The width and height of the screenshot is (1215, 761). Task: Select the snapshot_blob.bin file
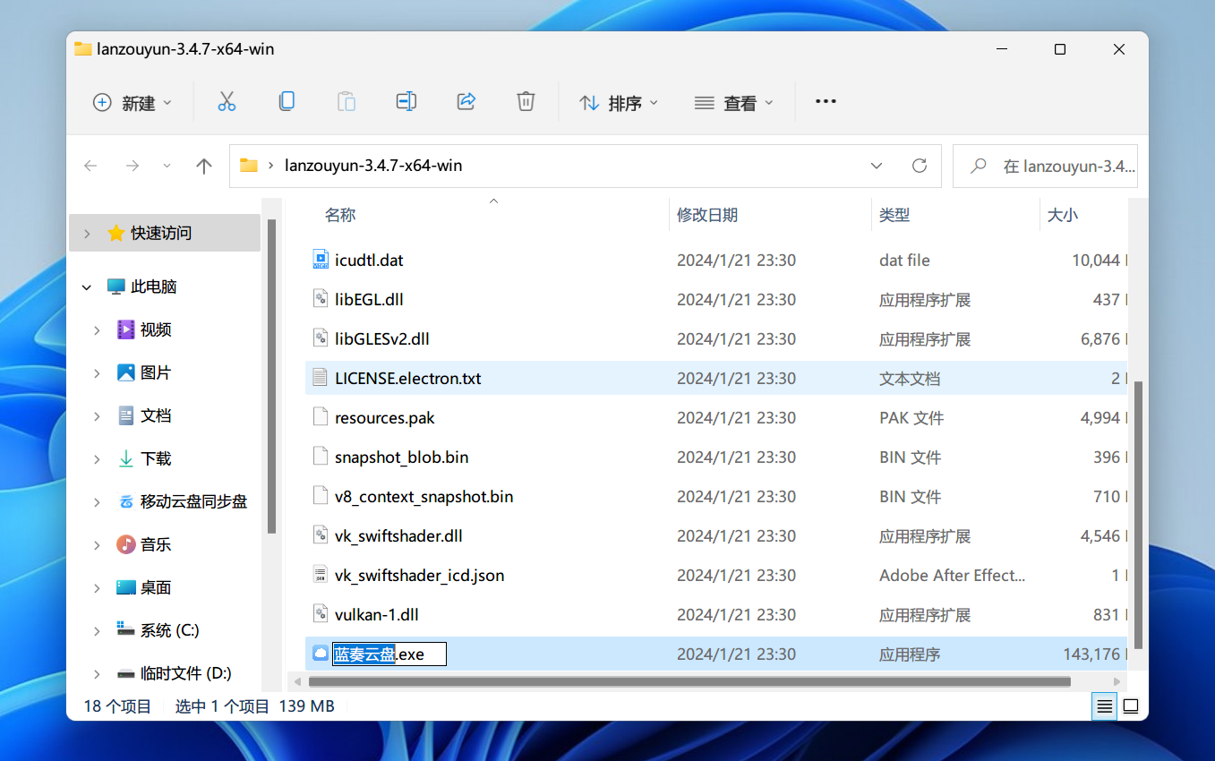coord(402,457)
